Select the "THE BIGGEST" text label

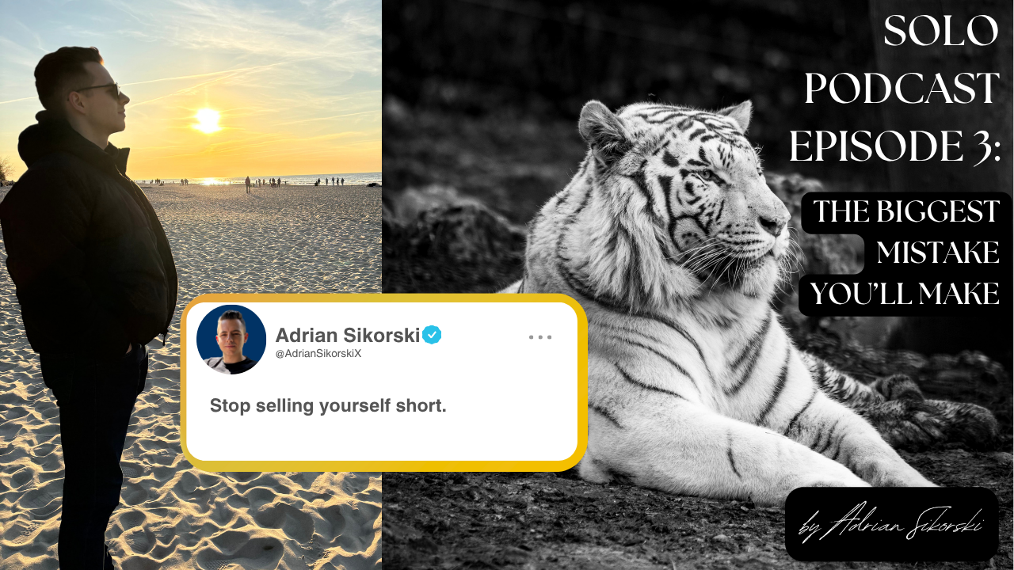[x=906, y=212]
